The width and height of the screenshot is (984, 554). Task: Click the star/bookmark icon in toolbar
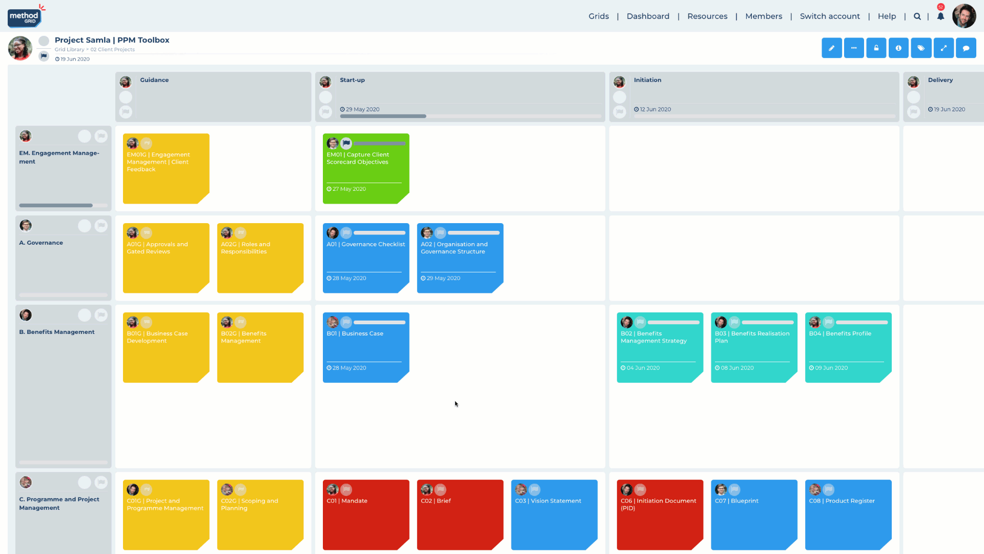921,47
